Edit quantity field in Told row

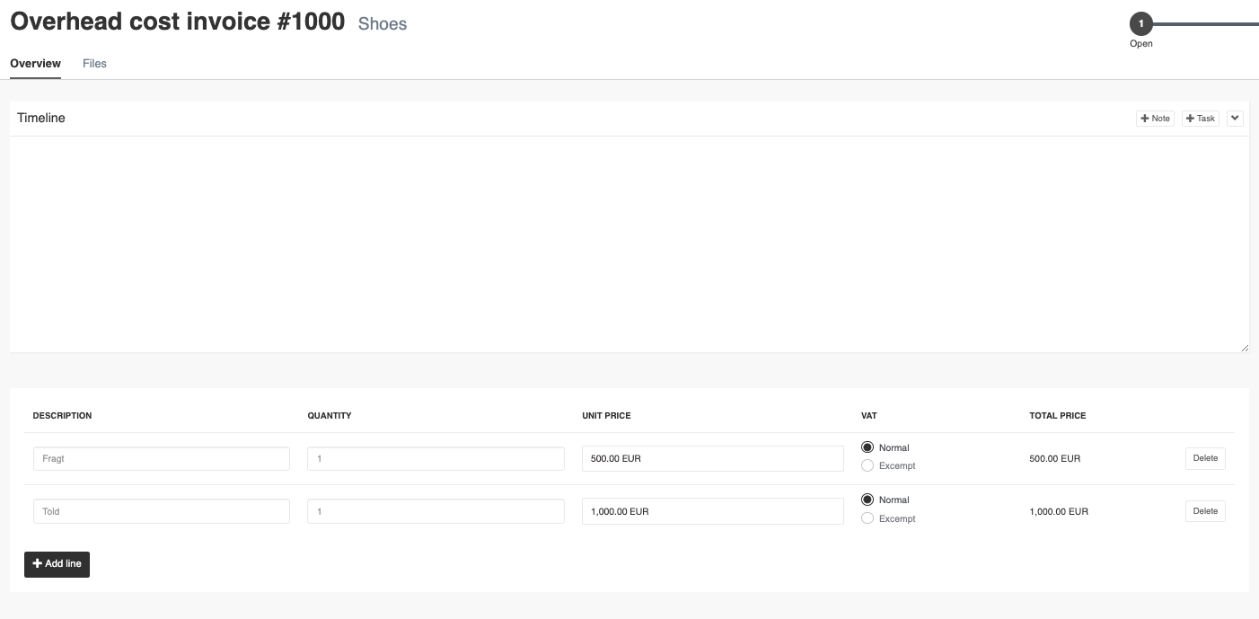(436, 511)
